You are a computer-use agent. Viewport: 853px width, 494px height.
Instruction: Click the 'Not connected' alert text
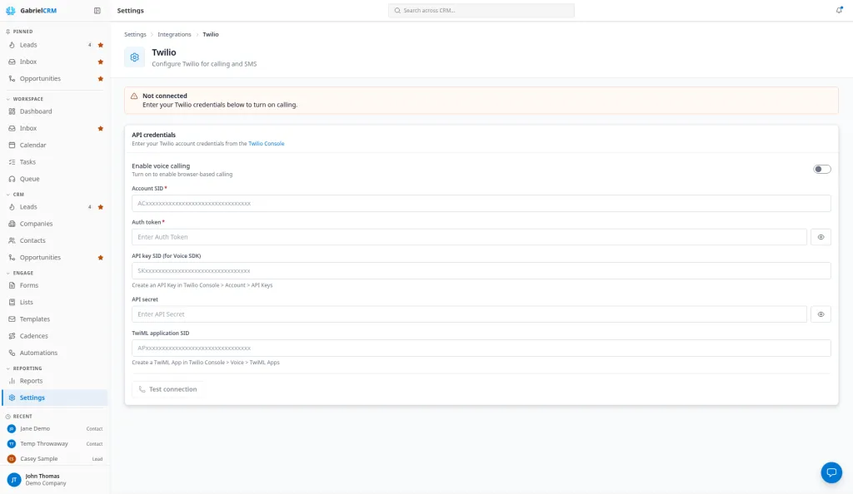(165, 96)
